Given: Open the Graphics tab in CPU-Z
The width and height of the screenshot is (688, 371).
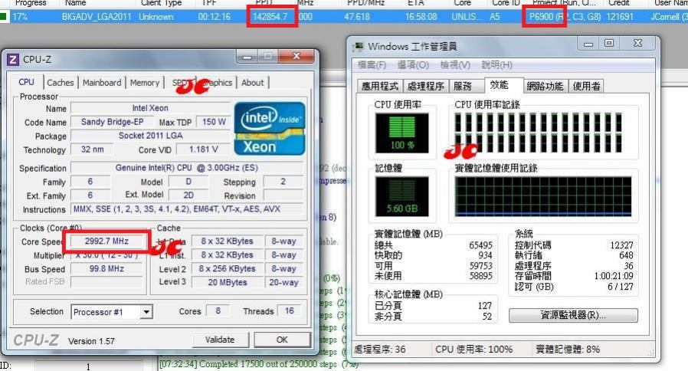Looking at the screenshot, I should click(x=217, y=83).
